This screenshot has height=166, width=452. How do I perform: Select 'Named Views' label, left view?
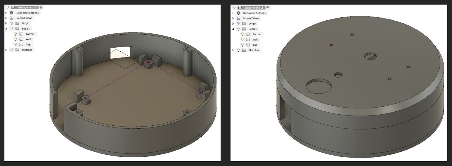click(24, 18)
